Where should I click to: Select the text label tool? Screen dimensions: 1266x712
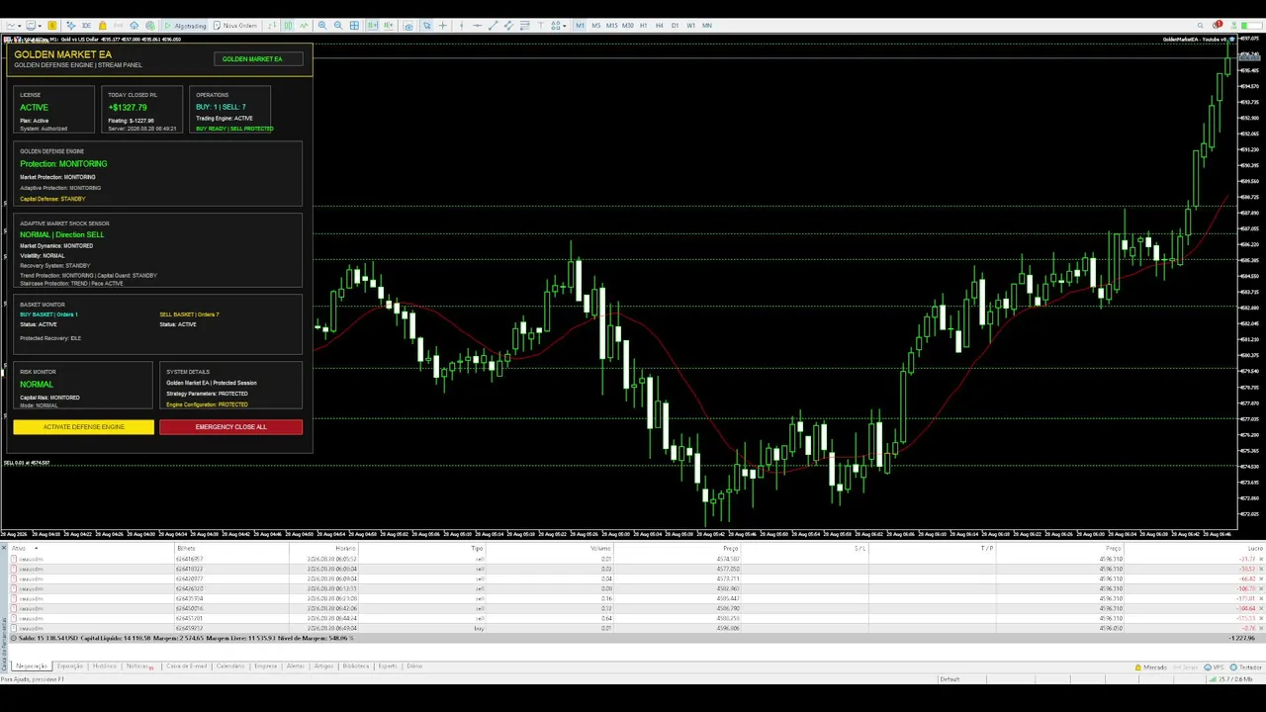point(540,25)
